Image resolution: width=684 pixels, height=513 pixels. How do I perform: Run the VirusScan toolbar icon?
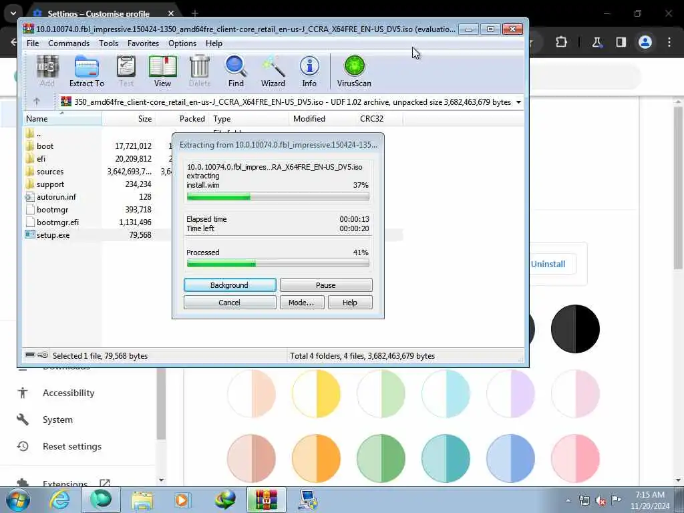coord(354,71)
